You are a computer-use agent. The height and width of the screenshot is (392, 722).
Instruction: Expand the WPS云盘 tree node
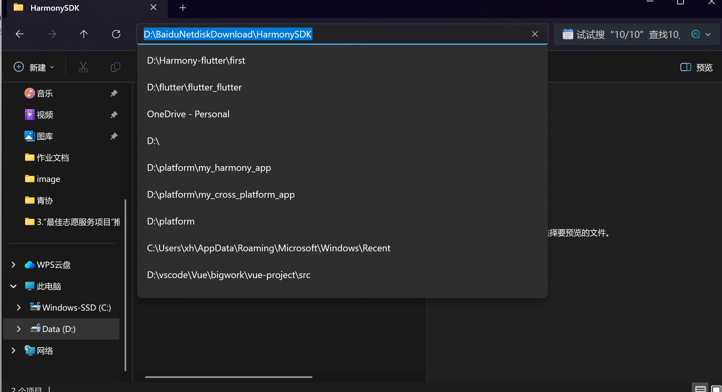tap(13, 265)
